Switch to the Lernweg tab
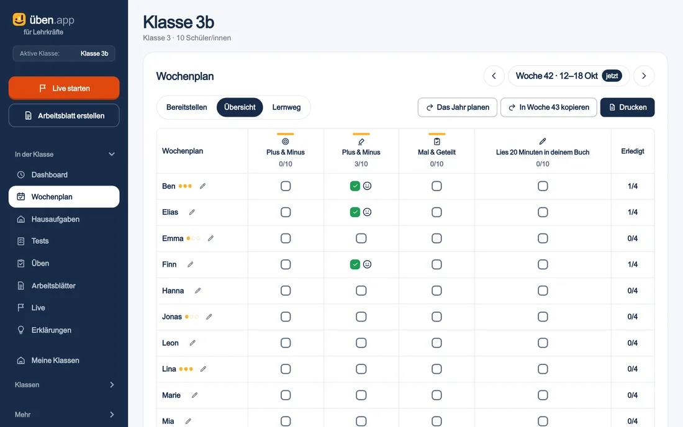The height and width of the screenshot is (427, 683). 286,107
